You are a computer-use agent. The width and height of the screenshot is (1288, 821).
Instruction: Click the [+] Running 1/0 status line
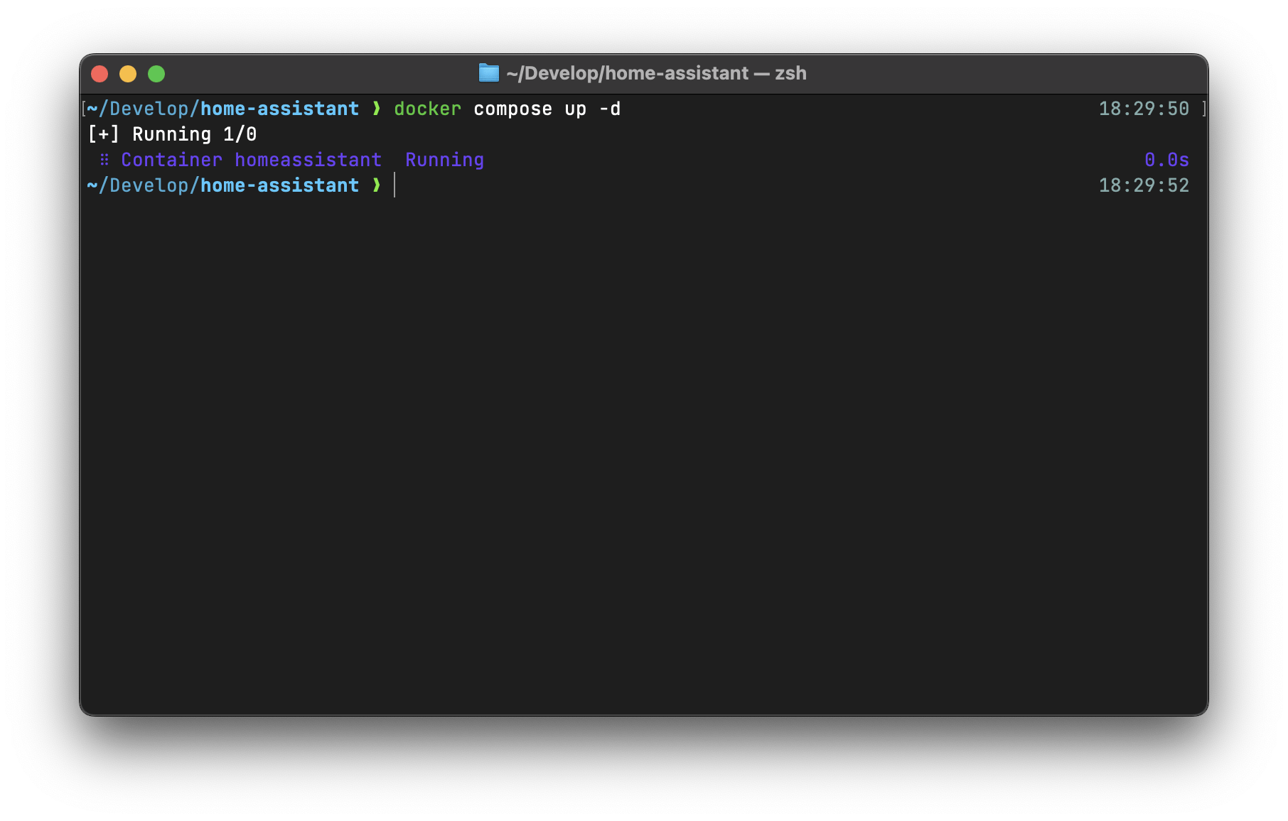172,134
